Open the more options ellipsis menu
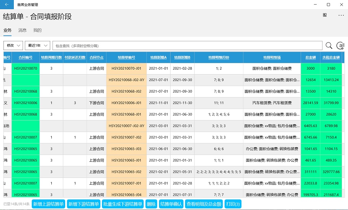Image resolution: width=348 pixels, height=210 pixels. [x=341, y=15]
